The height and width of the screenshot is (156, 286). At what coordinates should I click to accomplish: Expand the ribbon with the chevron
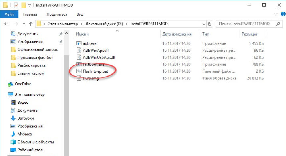pos(276,14)
